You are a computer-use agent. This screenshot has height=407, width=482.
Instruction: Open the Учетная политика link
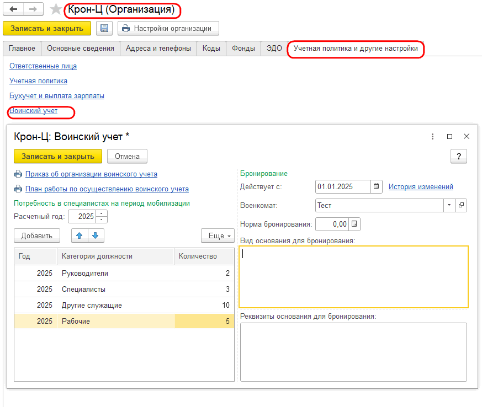click(x=39, y=81)
